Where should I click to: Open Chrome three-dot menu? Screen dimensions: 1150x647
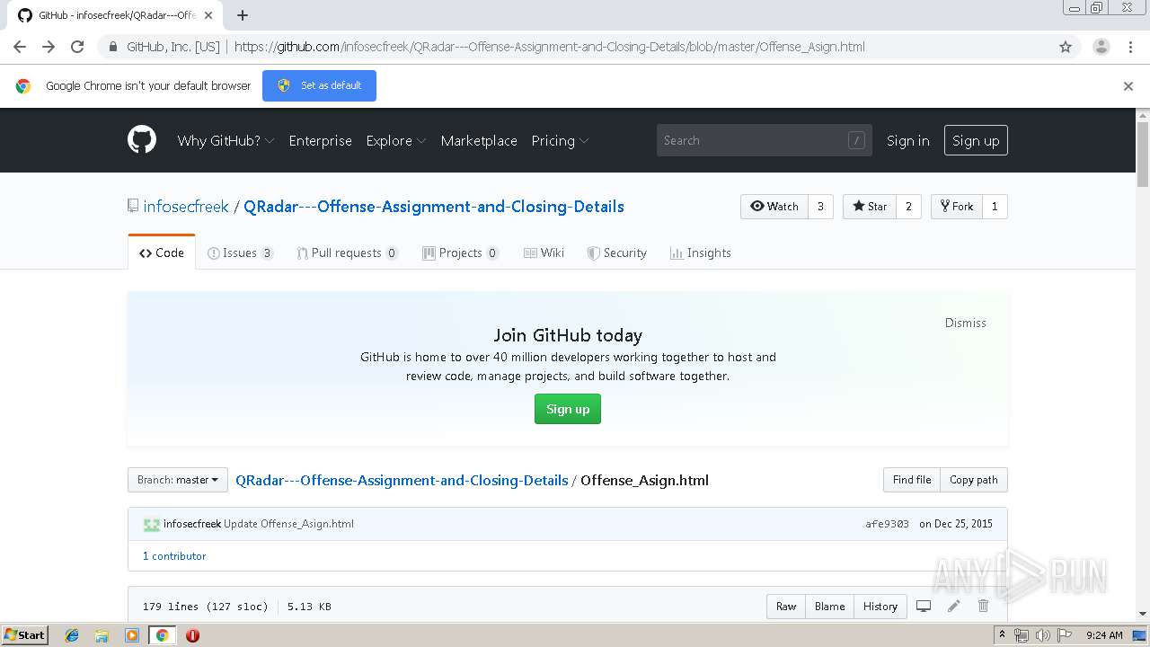(x=1130, y=47)
